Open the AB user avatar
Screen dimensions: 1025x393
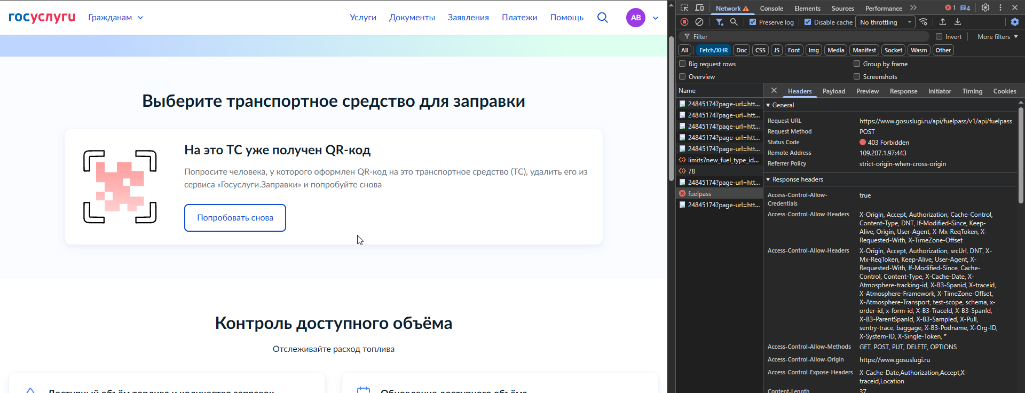click(636, 18)
